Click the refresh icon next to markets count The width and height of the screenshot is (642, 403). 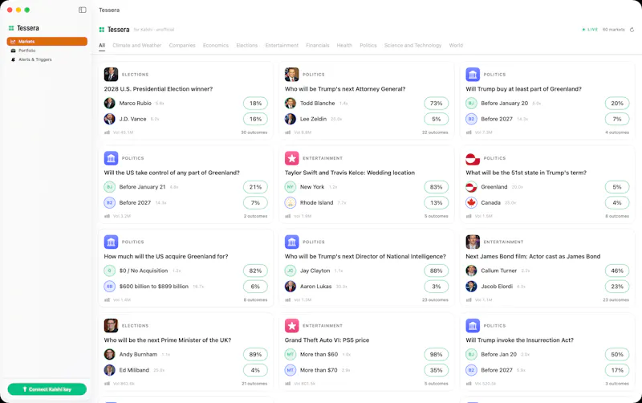(632, 30)
